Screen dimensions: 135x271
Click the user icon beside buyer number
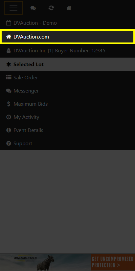coord(8,51)
